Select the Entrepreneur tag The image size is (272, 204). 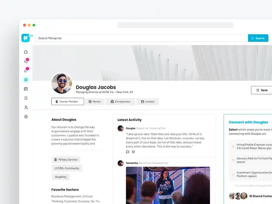pyautogui.click(x=120, y=102)
